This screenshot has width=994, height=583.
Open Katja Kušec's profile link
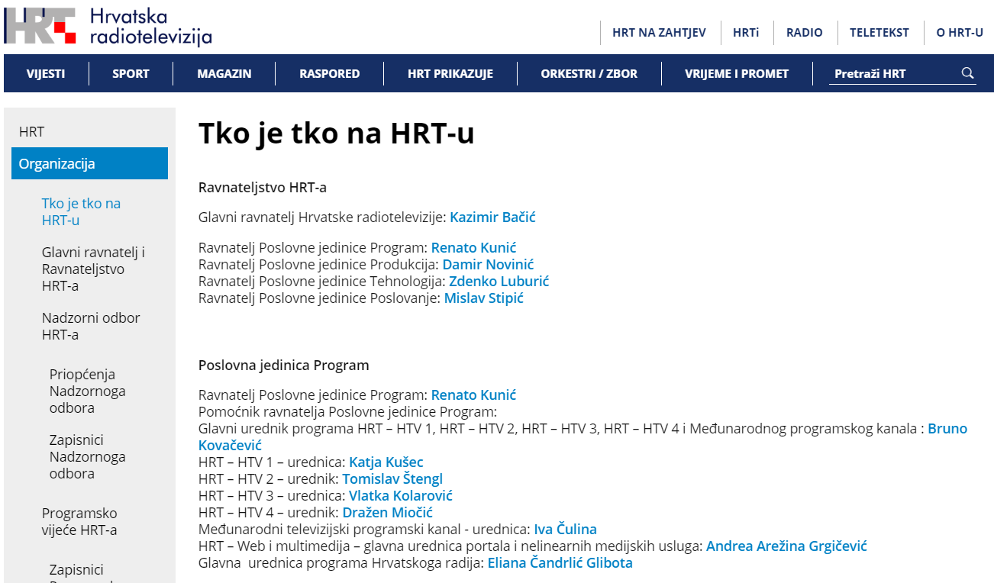pyautogui.click(x=386, y=462)
